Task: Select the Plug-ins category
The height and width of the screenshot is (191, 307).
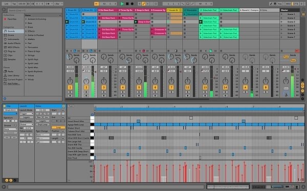Action: click(x=11, y=51)
